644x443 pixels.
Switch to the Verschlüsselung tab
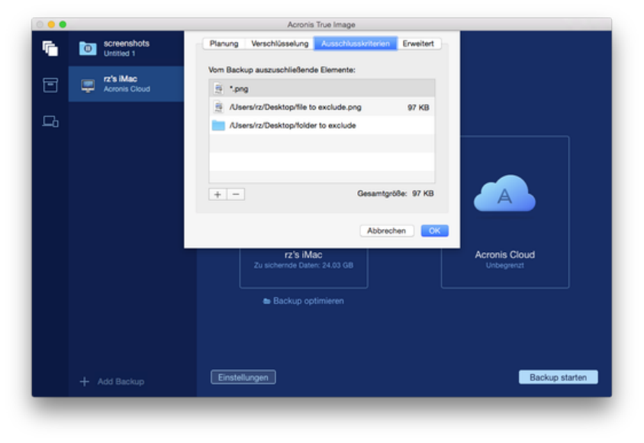(x=280, y=44)
